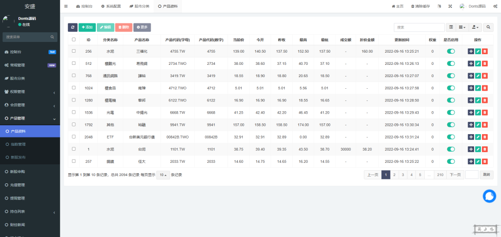Click green edit pencil for 易飛網 row
Image resolution: width=501 pixels, height=237 pixels.
(478, 63)
